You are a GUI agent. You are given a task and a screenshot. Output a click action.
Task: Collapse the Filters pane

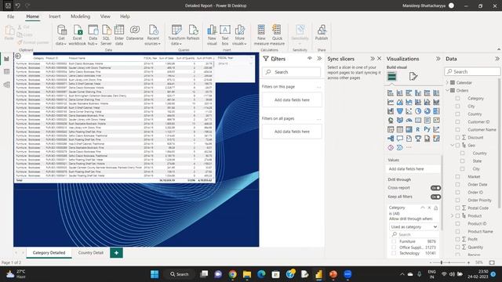319,59
